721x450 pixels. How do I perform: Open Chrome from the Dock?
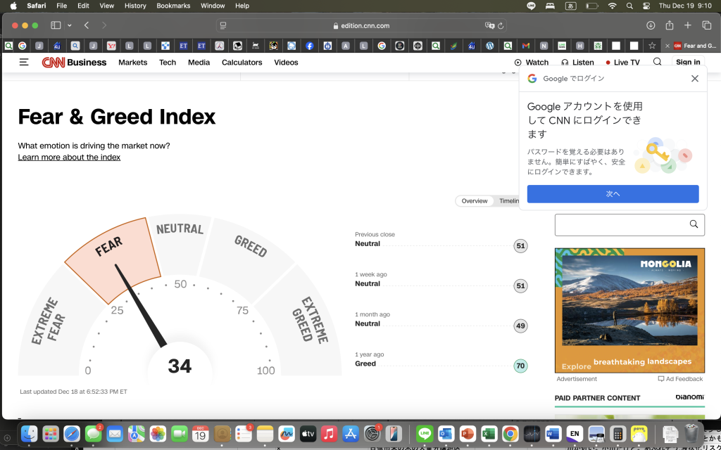510,434
